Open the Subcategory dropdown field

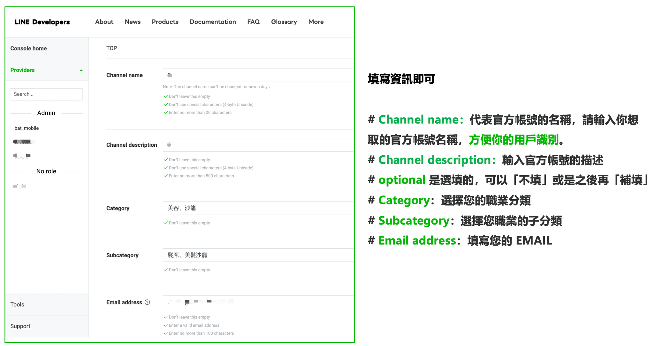[258, 255]
